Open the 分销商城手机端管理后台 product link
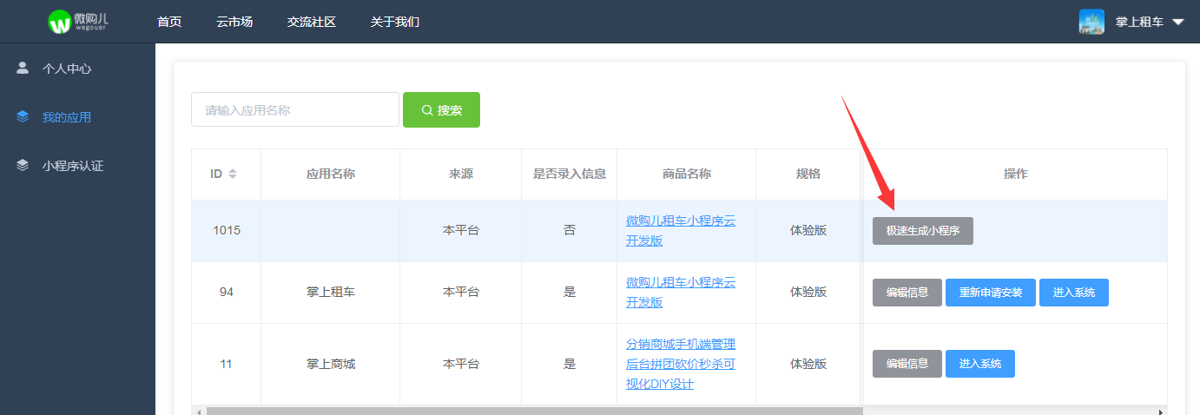The width and height of the screenshot is (1200, 415). click(x=681, y=364)
